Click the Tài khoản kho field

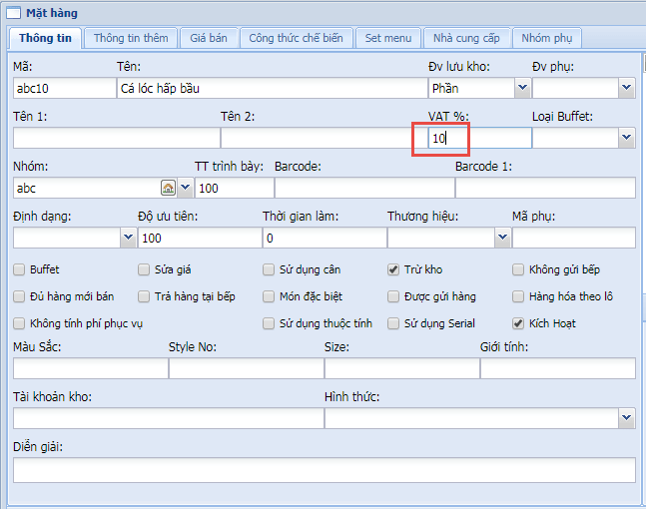coord(169,418)
